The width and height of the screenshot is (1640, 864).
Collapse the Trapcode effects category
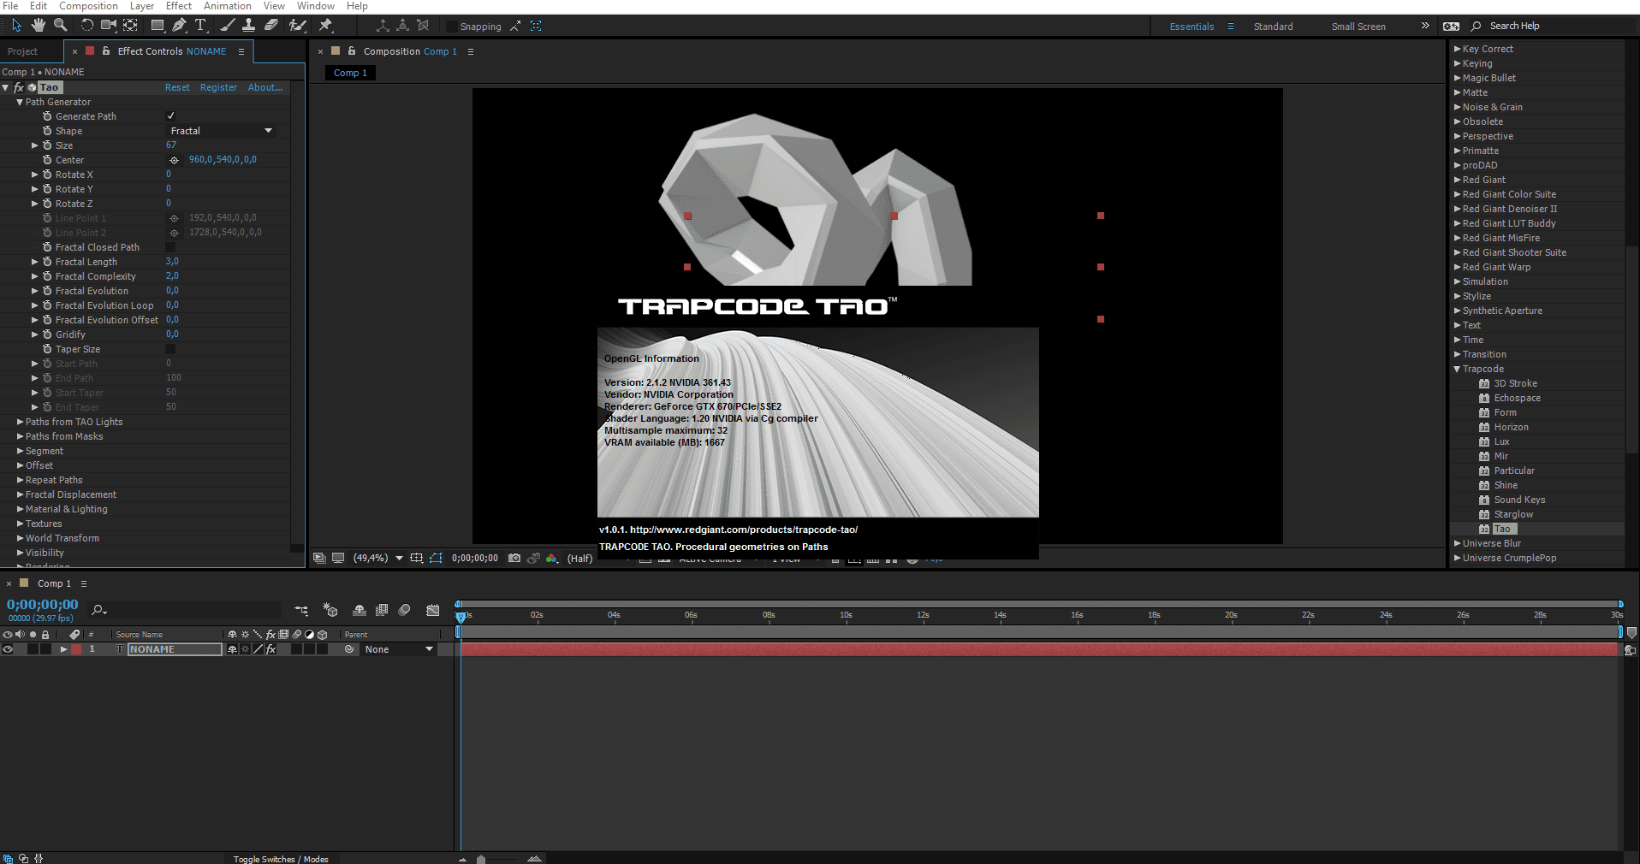click(x=1457, y=369)
